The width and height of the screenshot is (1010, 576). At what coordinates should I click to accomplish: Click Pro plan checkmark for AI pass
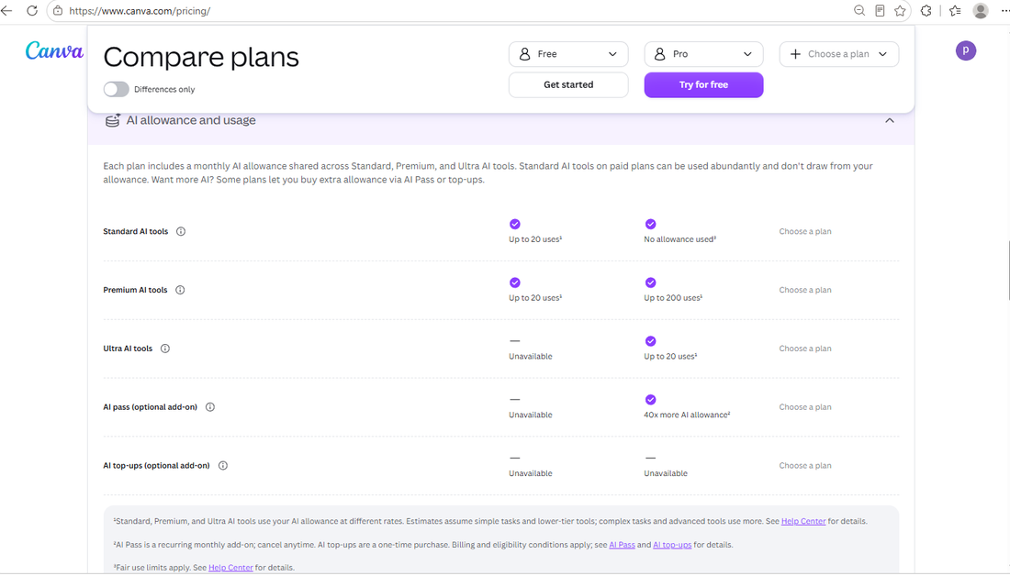click(651, 400)
